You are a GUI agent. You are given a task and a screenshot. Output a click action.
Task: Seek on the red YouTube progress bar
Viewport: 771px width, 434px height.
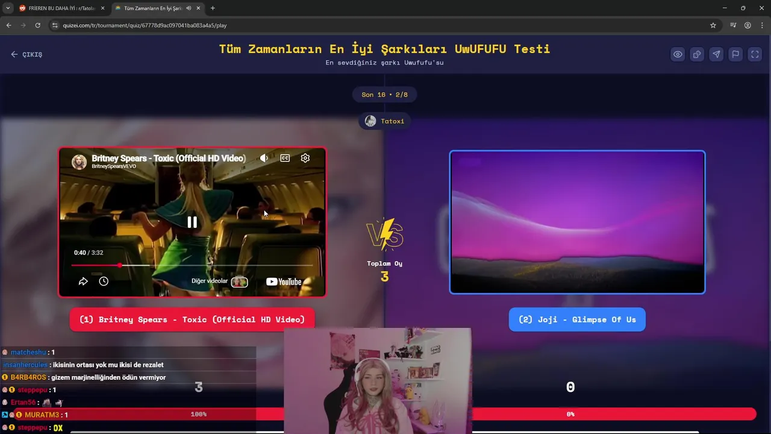(x=192, y=265)
